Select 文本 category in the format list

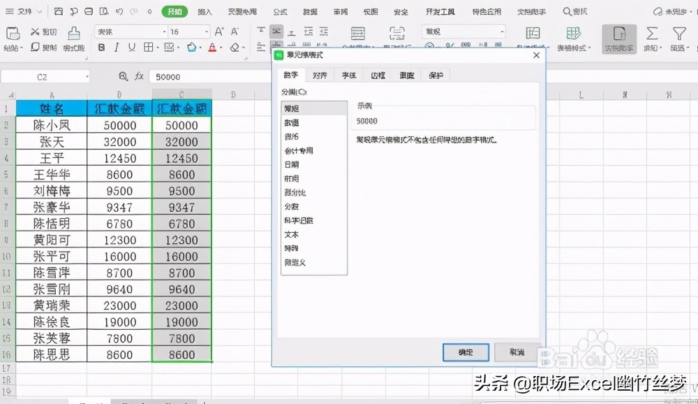click(x=291, y=235)
